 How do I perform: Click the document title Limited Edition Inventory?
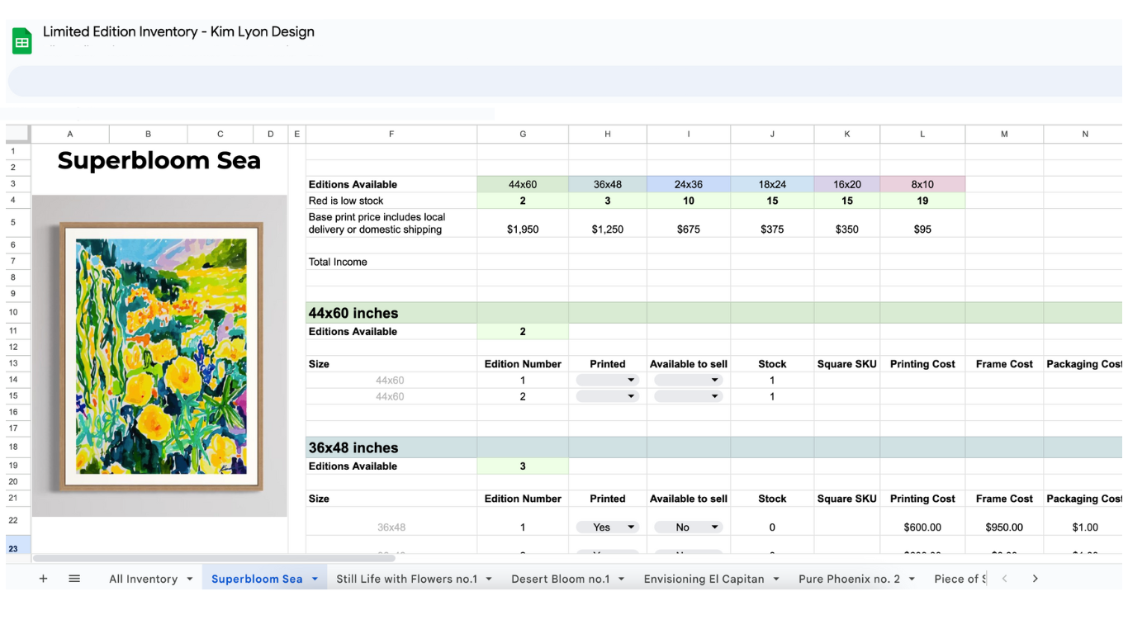[178, 31]
